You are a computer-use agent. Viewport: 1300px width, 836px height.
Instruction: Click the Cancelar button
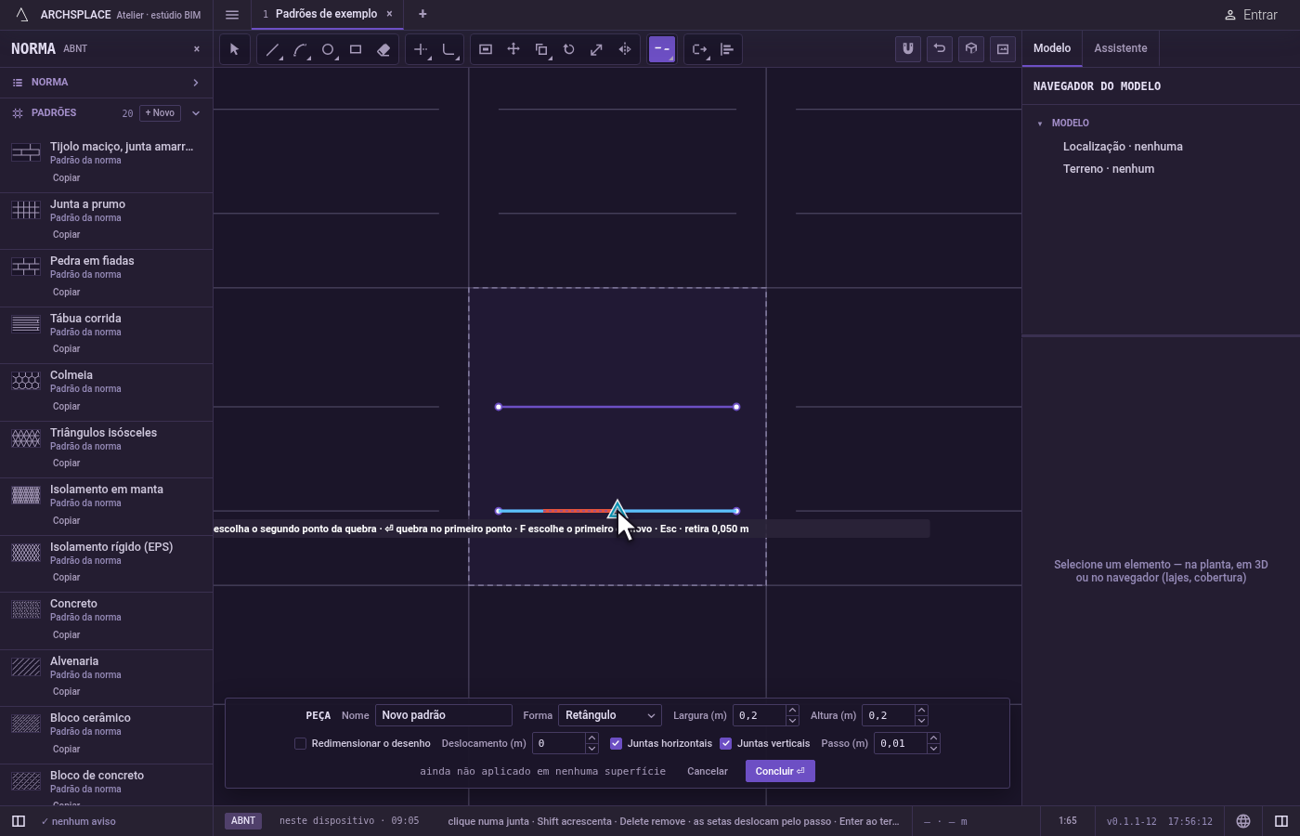pos(708,771)
